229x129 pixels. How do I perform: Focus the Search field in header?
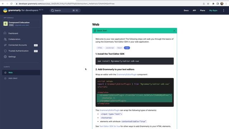click(65, 10)
